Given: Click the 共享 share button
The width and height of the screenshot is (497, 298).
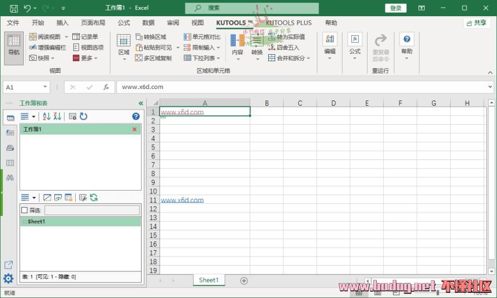Looking at the screenshot, I should point(477,23).
